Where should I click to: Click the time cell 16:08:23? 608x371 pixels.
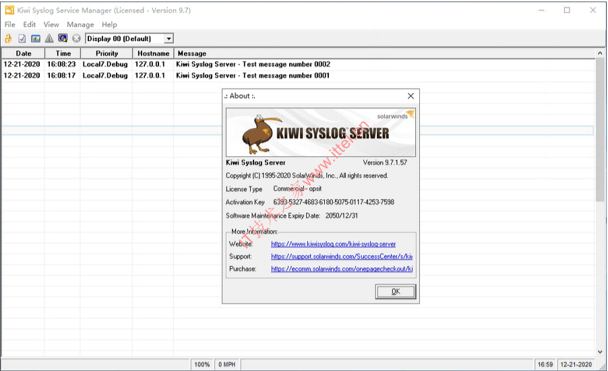coord(61,64)
